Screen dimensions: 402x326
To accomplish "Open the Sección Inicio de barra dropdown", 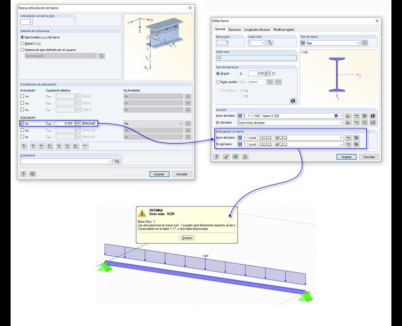I will pyautogui.click(x=341, y=116).
